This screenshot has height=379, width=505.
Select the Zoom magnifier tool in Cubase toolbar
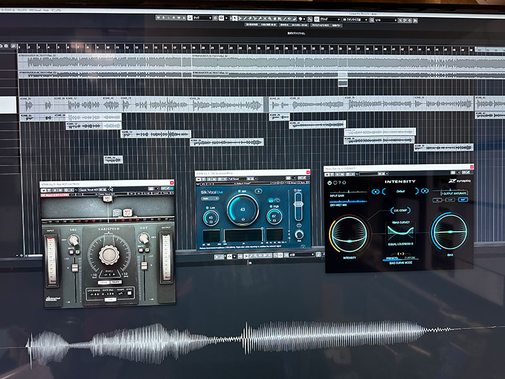tap(270, 19)
